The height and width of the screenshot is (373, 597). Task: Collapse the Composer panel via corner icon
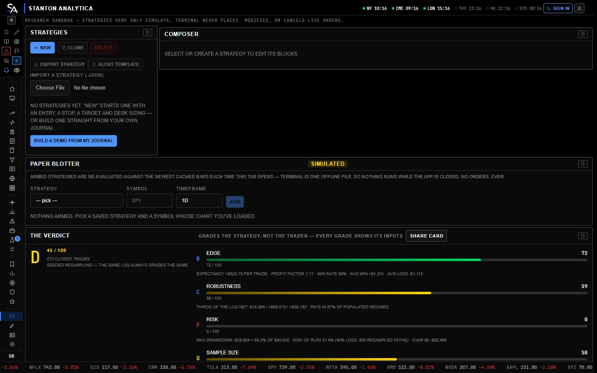coord(583,34)
